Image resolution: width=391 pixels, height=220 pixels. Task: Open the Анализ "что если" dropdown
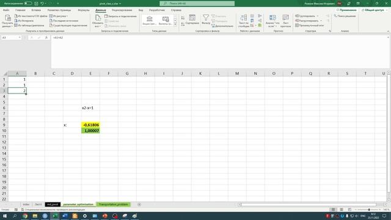(272, 21)
